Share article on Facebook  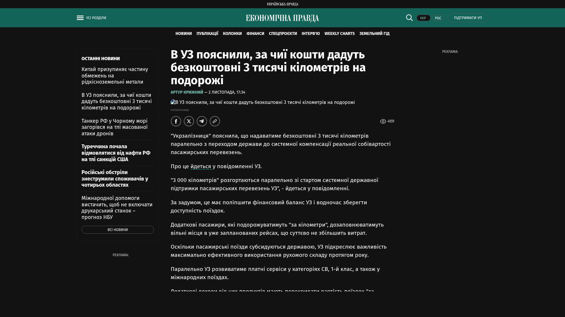pos(176,121)
